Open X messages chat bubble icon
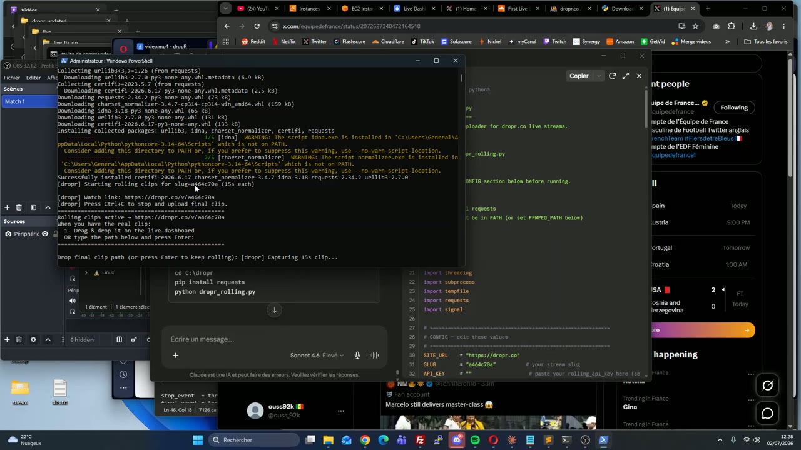Viewport: 801px width, 450px height. (x=767, y=414)
